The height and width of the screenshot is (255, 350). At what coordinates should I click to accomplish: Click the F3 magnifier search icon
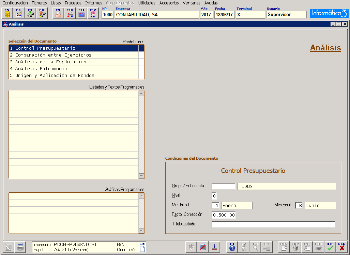(255, 247)
